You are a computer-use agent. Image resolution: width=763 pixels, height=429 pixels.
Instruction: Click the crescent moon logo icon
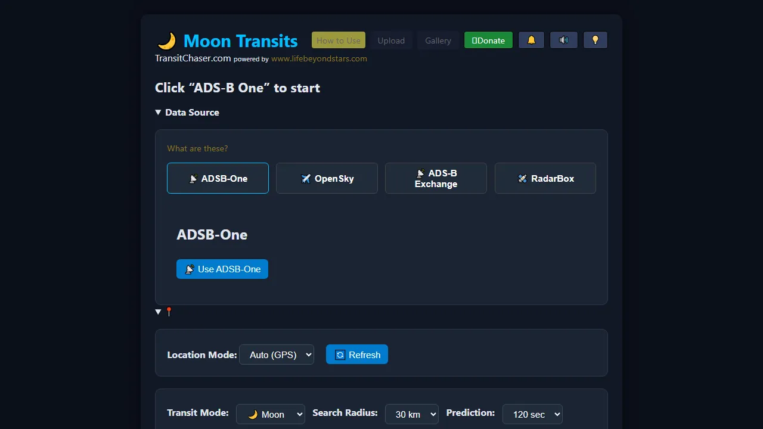tap(167, 41)
